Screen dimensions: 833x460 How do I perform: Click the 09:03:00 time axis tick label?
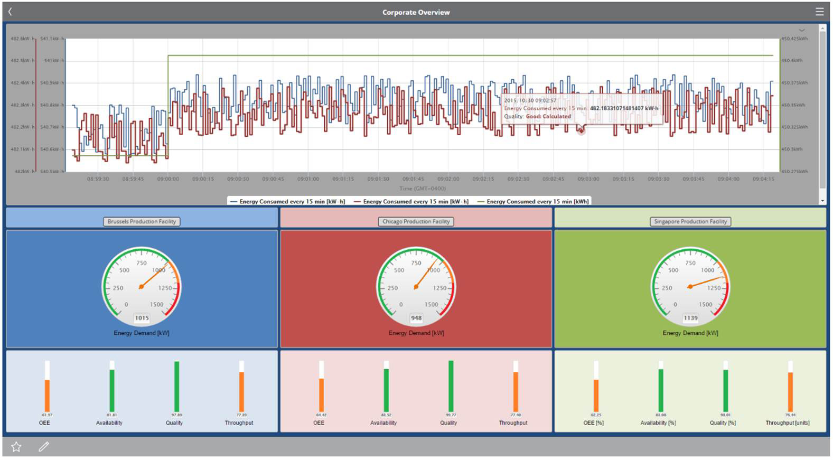click(x=588, y=179)
